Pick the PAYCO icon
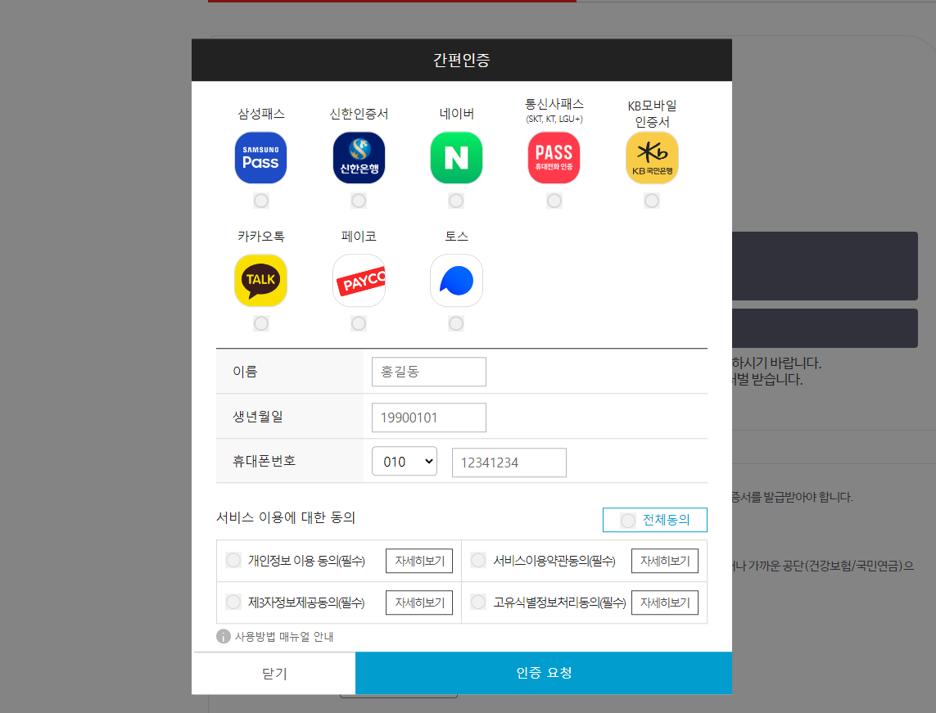This screenshot has width=936, height=713. (359, 281)
